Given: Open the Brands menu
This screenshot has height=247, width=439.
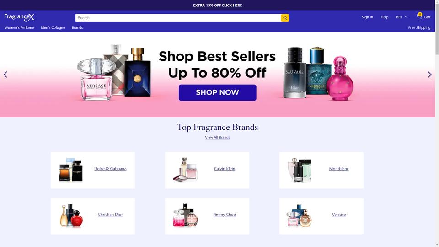Looking at the screenshot, I should coord(77,27).
